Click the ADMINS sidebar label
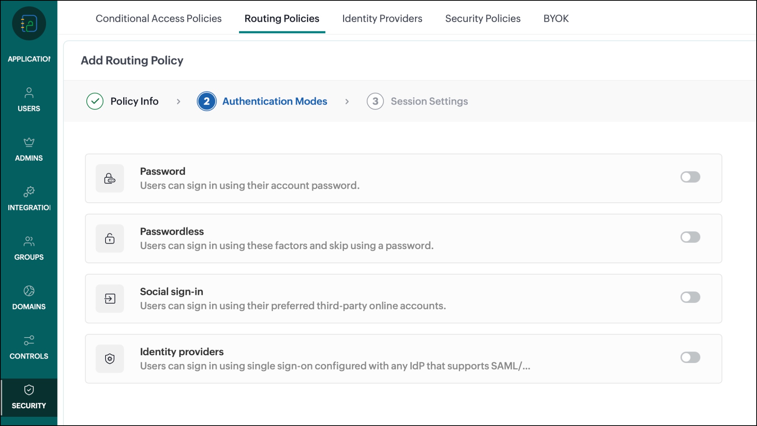The image size is (757, 426). pos(29,158)
